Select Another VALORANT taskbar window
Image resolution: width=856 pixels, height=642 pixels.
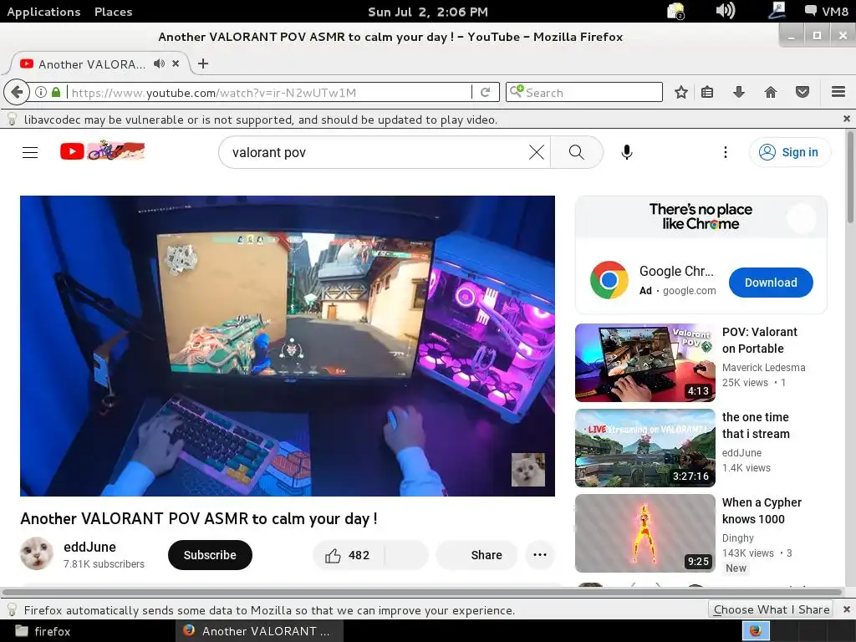[259, 631]
